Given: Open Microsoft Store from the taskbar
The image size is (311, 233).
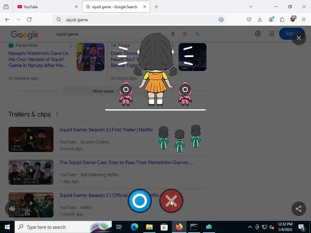Looking at the screenshot, I should pyautogui.click(x=164, y=227).
